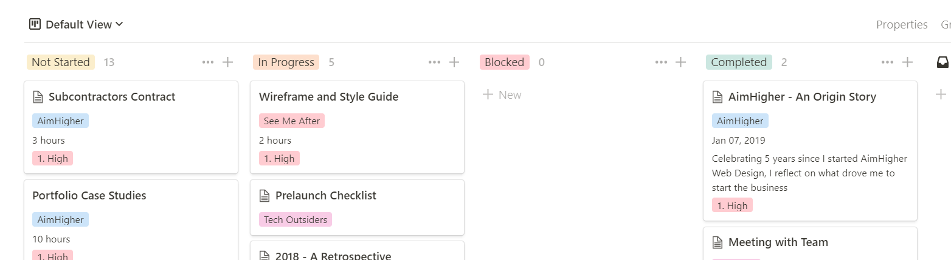
Task: Open the Blocked column ellipsis menu
Action: pyautogui.click(x=661, y=62)
